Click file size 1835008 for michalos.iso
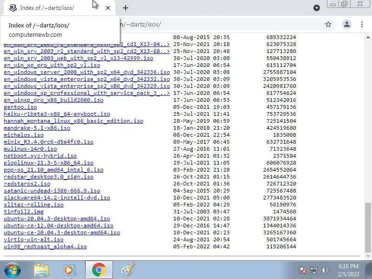 [285, 135]
